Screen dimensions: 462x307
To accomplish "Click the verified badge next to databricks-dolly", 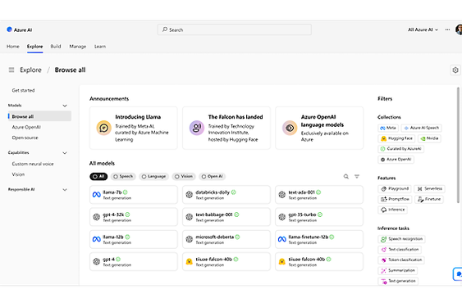I will [234, 192].
